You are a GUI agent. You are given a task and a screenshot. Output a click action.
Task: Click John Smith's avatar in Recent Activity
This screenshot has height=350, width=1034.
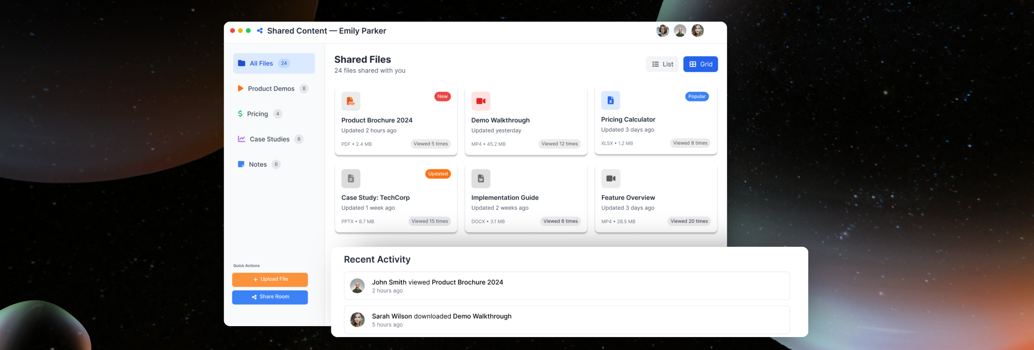click(x=357, y=286)
